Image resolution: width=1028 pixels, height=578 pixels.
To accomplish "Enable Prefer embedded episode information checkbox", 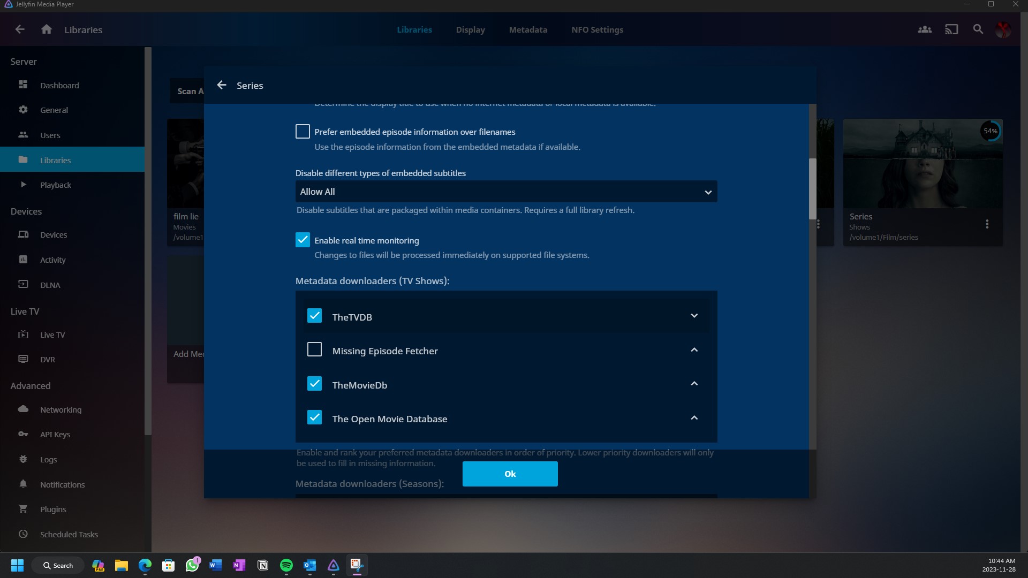I will pos(303,132).
